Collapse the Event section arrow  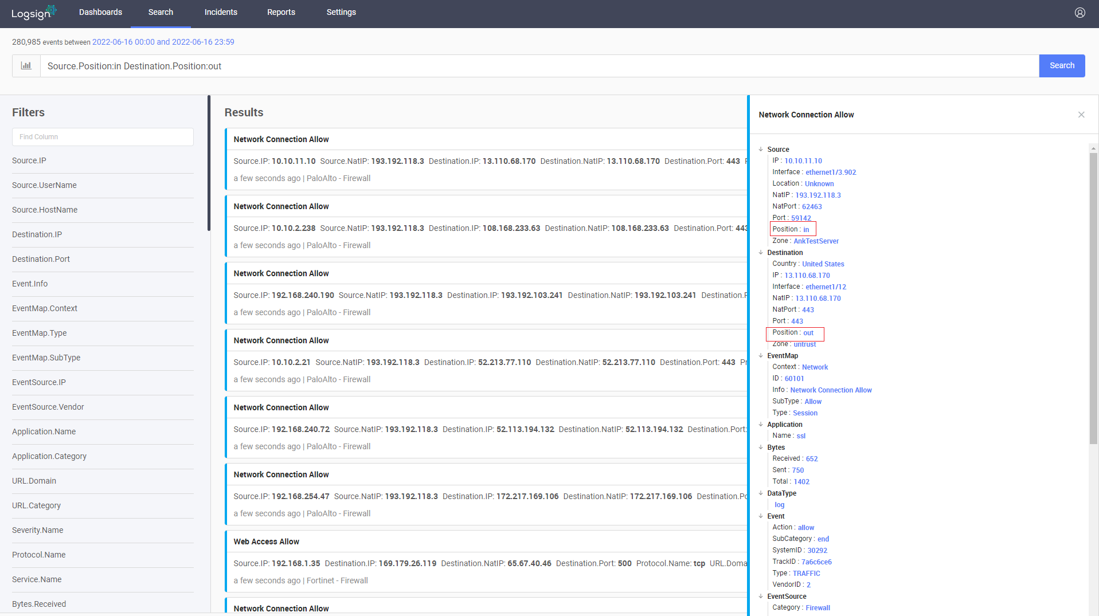pyautogui.click(x=761, y=516)
